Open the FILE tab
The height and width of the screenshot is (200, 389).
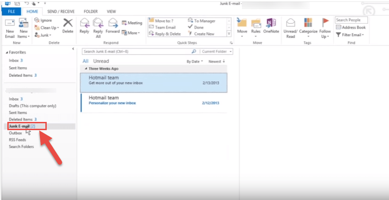[x=11, y=11]
